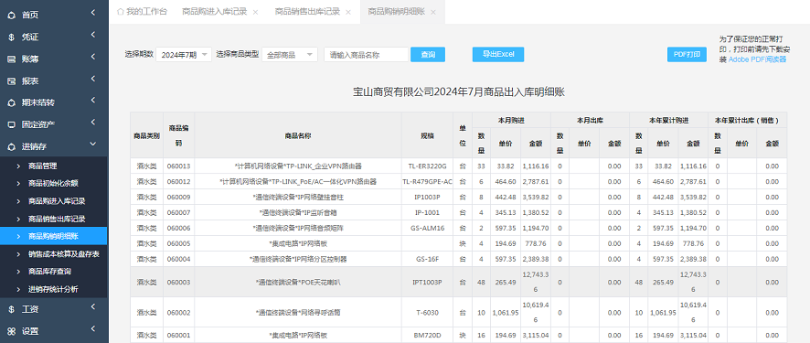
Task: Click the 账簿 ledger icon in sidebar
Action: coord(11,59)
